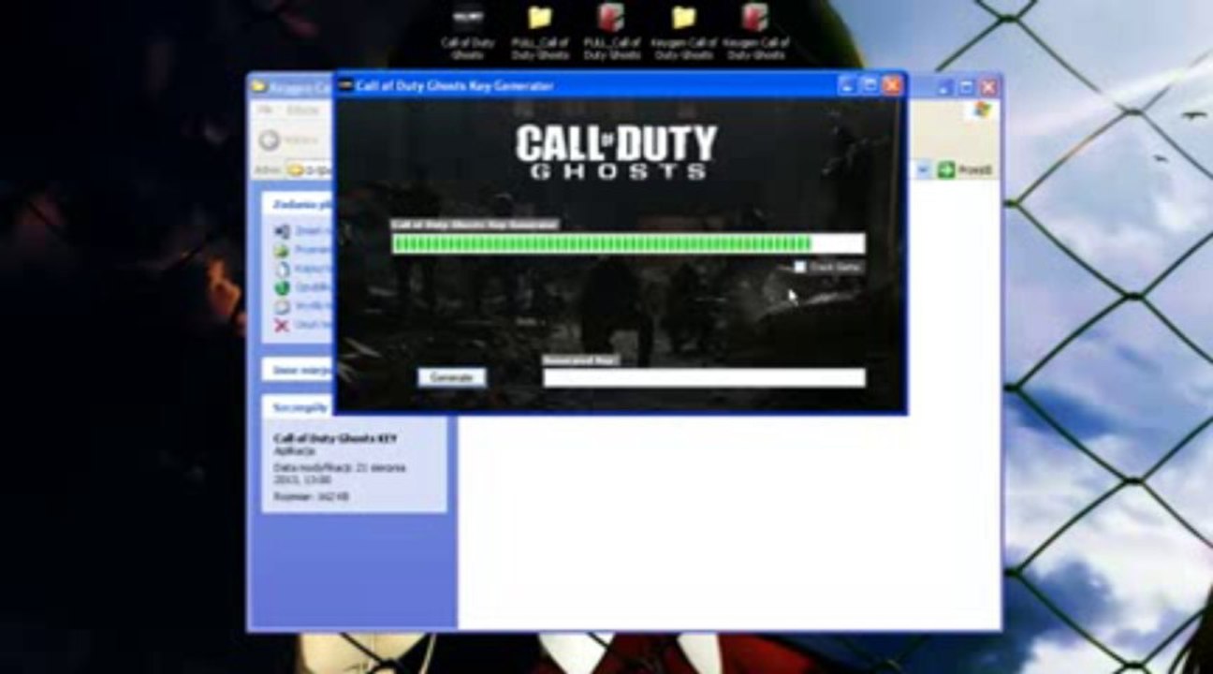1213x674 pixels.
Task: Click the Key Generator title bar icon
Action: [x=345, y=86]
